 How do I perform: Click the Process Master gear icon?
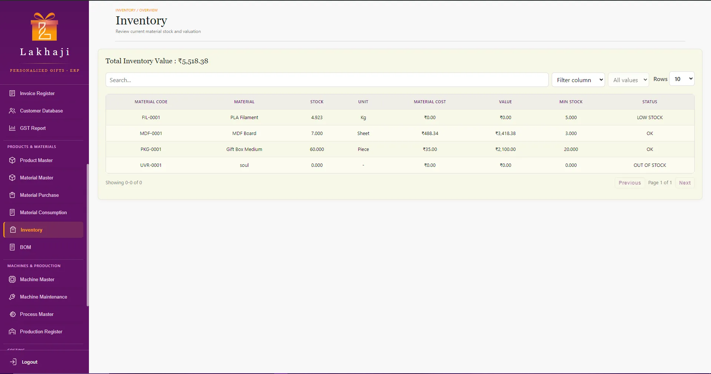pyautogui.click(x=12, y=314)
